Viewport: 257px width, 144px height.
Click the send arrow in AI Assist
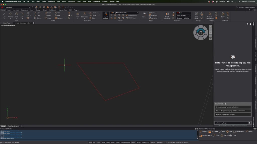tap(250, 123)
